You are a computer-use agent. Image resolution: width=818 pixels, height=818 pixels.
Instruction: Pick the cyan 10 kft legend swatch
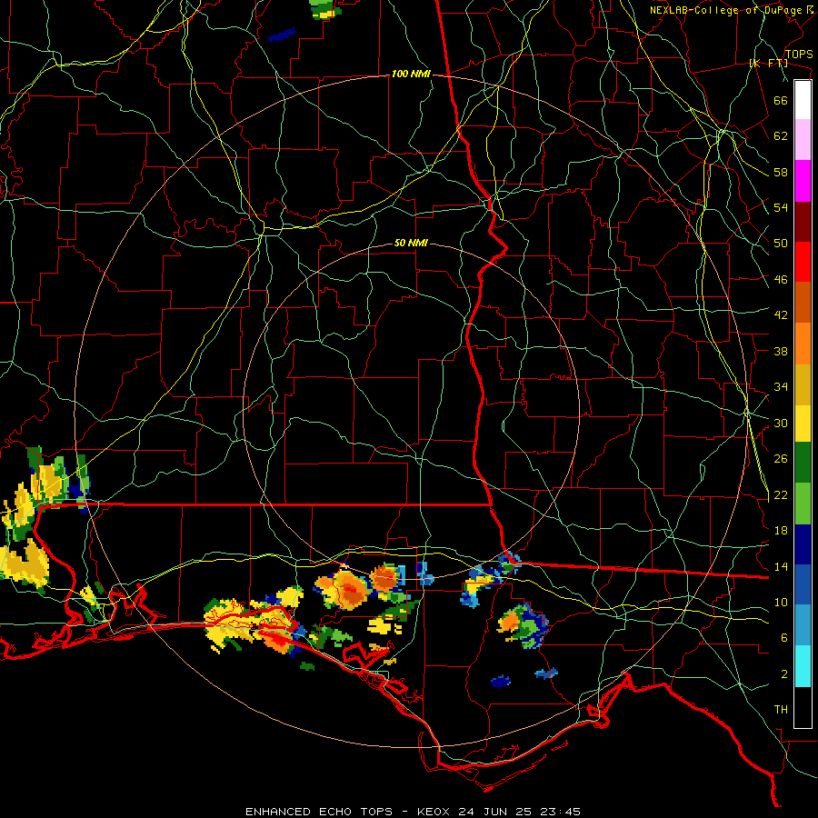(x=803, y=666)
